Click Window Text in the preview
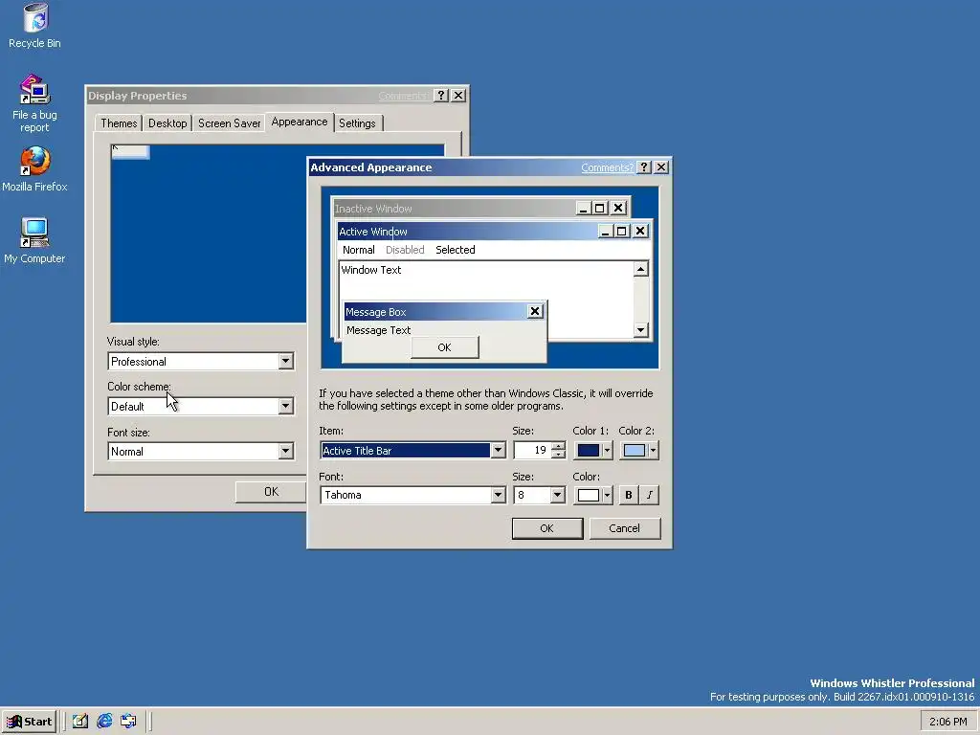This screenshot has width=980, height=735. [371, 270]
